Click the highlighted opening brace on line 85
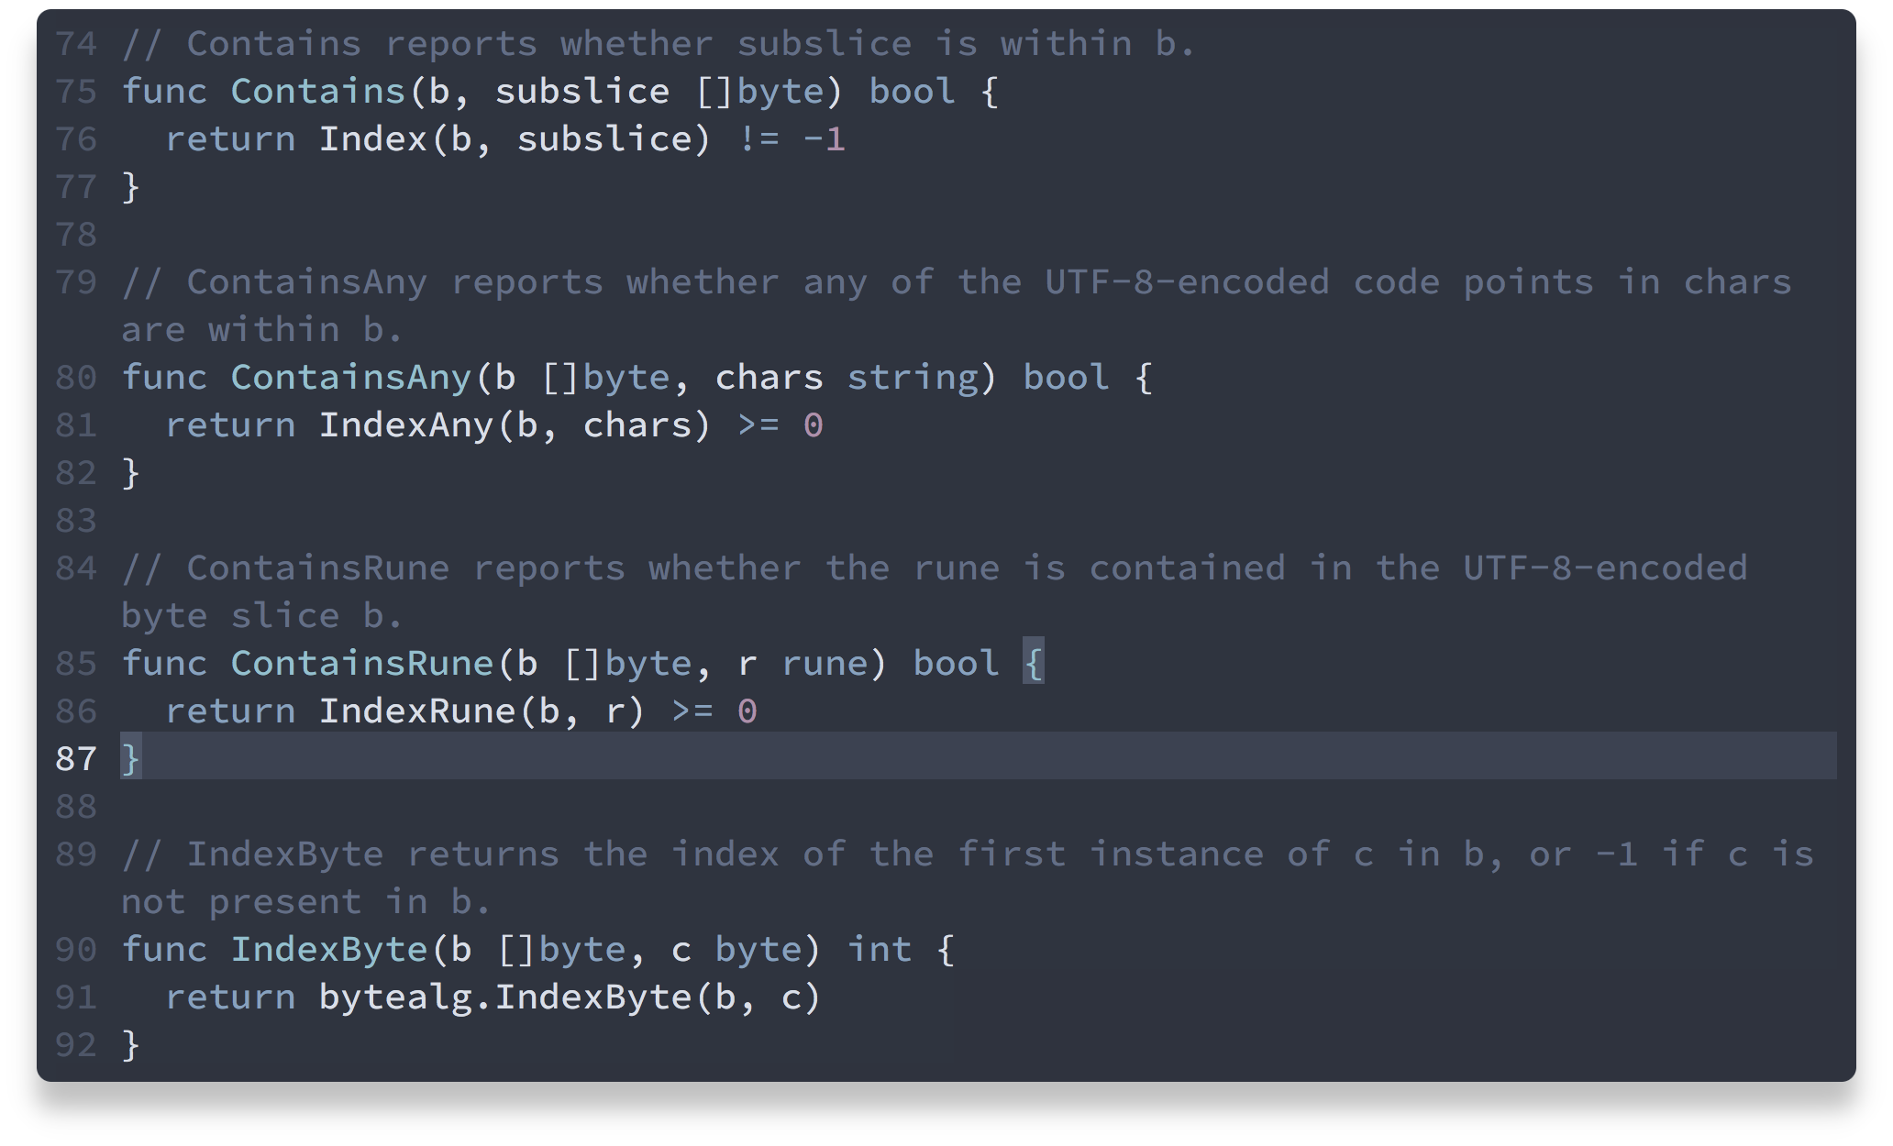The height and width of the screenshot is (1146, 1893). (x=1034, y=663)
